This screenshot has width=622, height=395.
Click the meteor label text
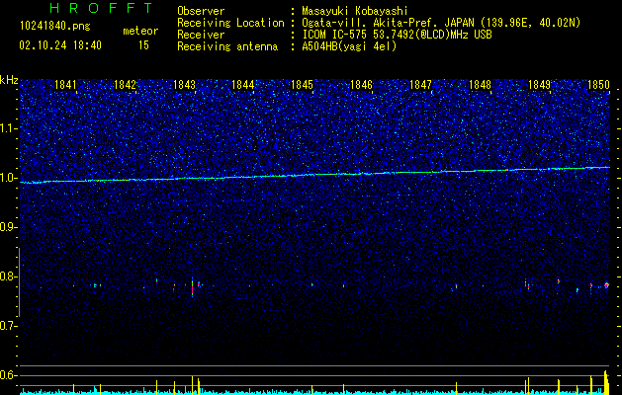[x=140, y=31]
